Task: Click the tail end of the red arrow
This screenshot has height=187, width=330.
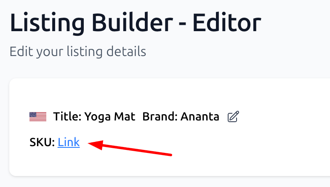Action: point(170,154)
